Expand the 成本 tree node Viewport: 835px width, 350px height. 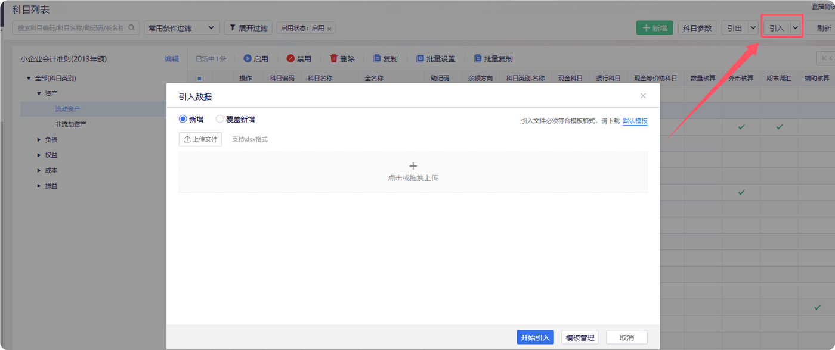click(39, 171)
